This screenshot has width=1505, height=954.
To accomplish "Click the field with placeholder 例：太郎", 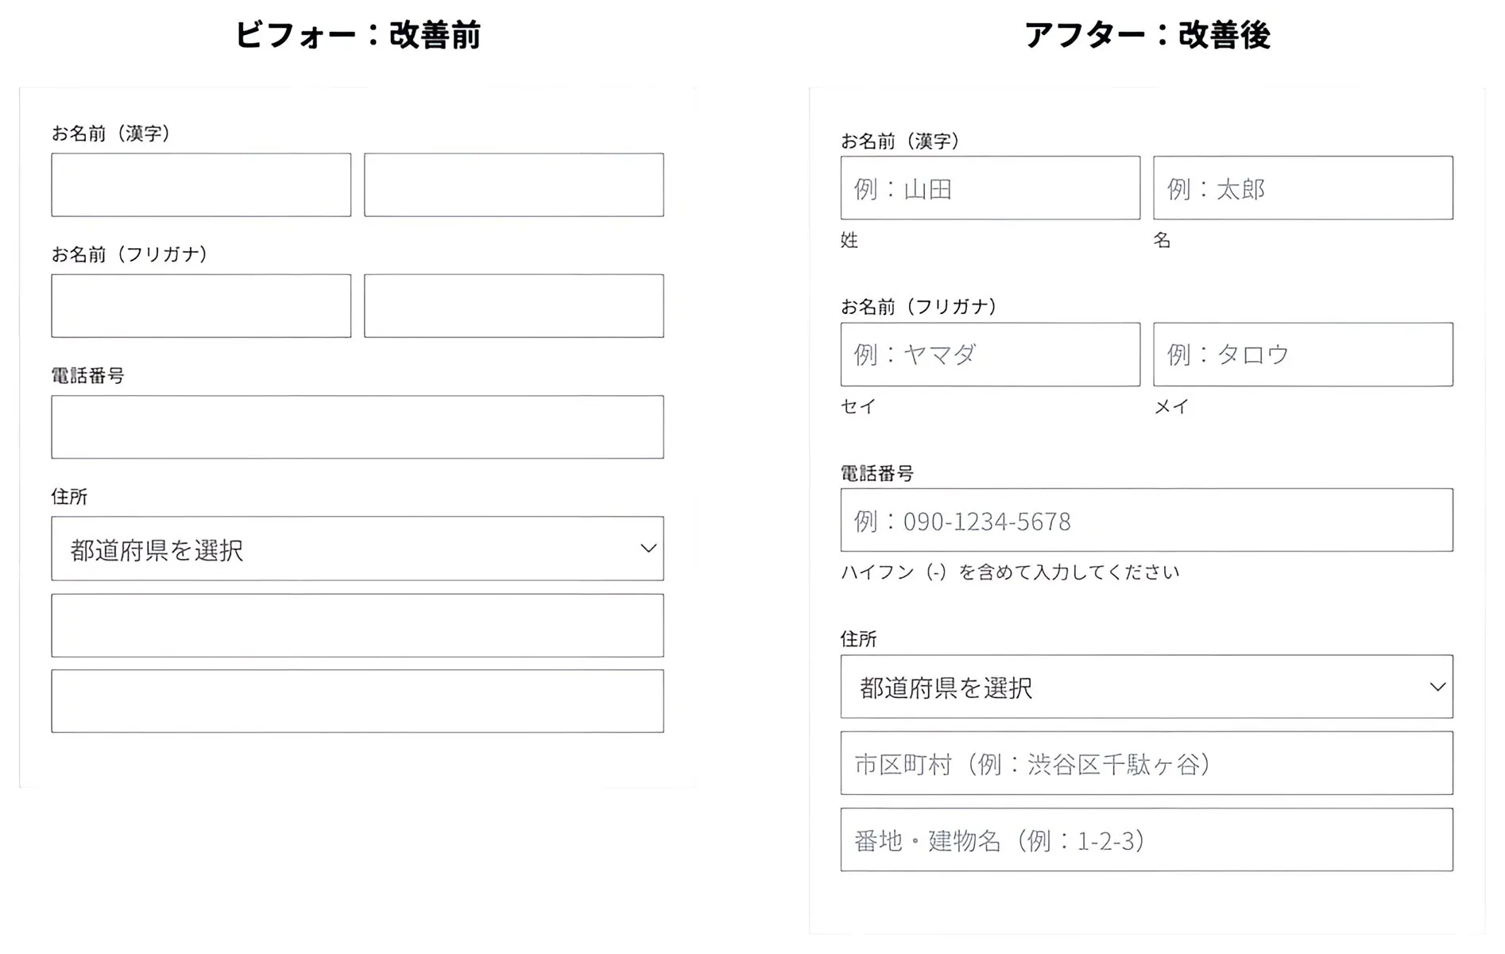I will [1303, 188].
